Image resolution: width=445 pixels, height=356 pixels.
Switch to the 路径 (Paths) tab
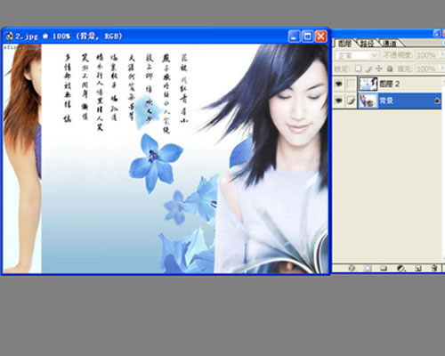pos(368,44)
